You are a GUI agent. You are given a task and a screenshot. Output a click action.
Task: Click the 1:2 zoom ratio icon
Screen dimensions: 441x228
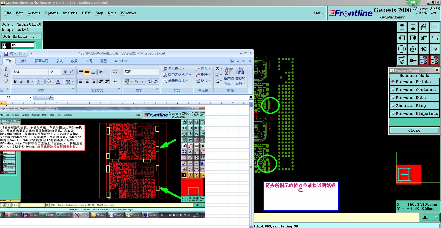click(x=424, y=49)
